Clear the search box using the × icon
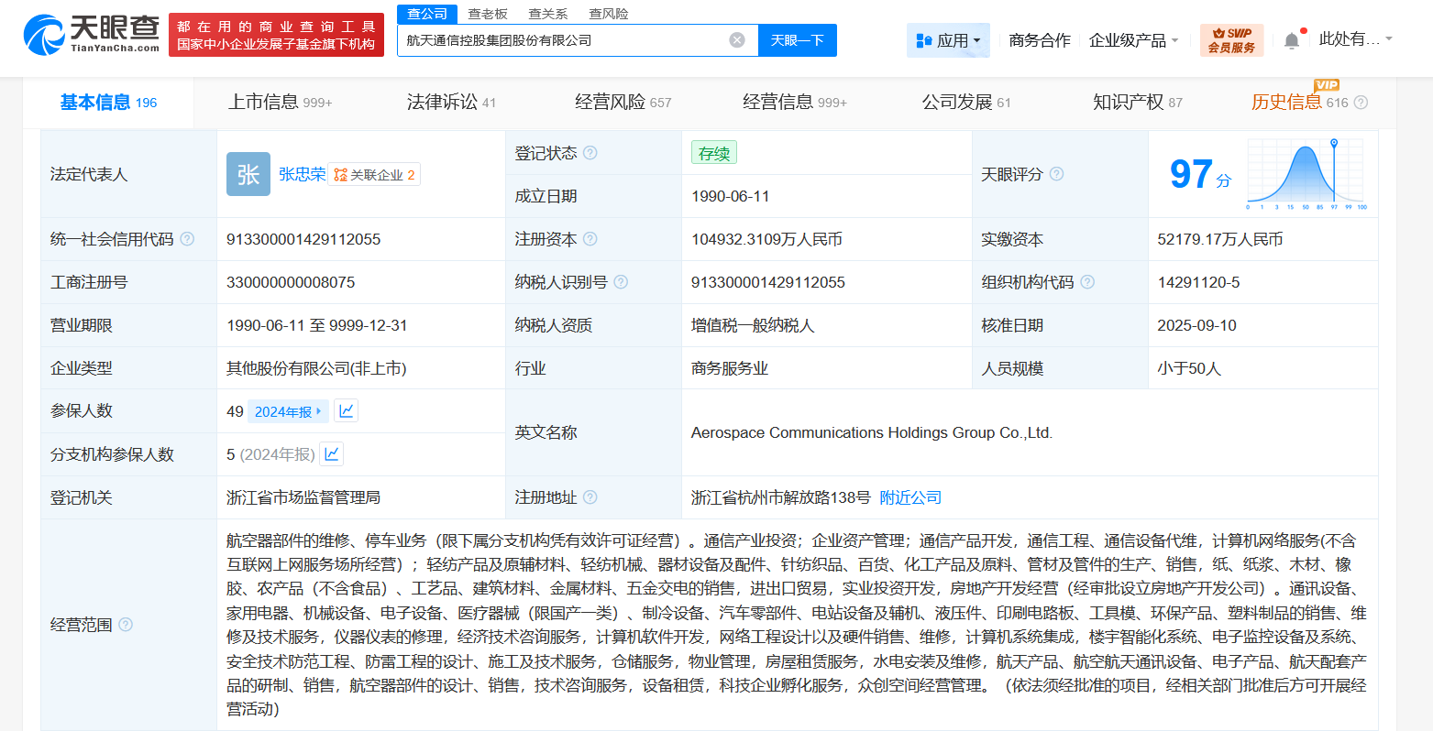The image size is (1433, 731). (x=736, y=39)
